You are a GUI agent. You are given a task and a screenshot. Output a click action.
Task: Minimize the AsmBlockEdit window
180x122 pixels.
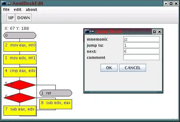click(166, 4)
